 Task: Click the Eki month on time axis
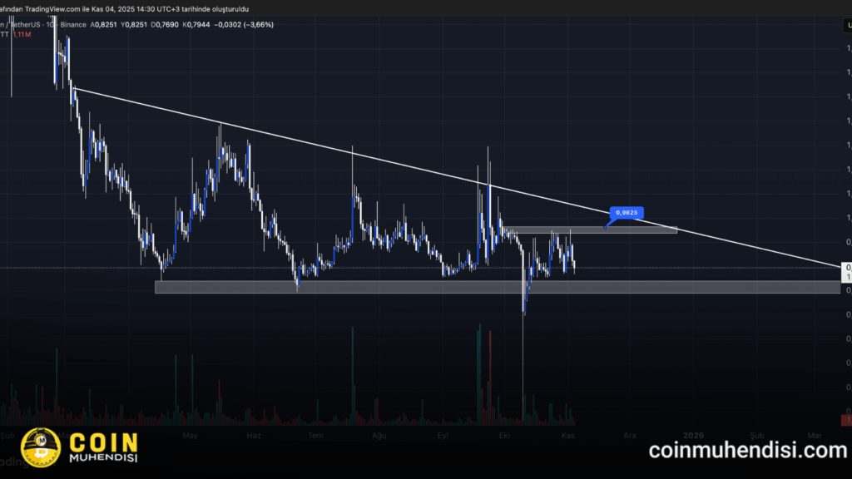click(x=503, y=435)
